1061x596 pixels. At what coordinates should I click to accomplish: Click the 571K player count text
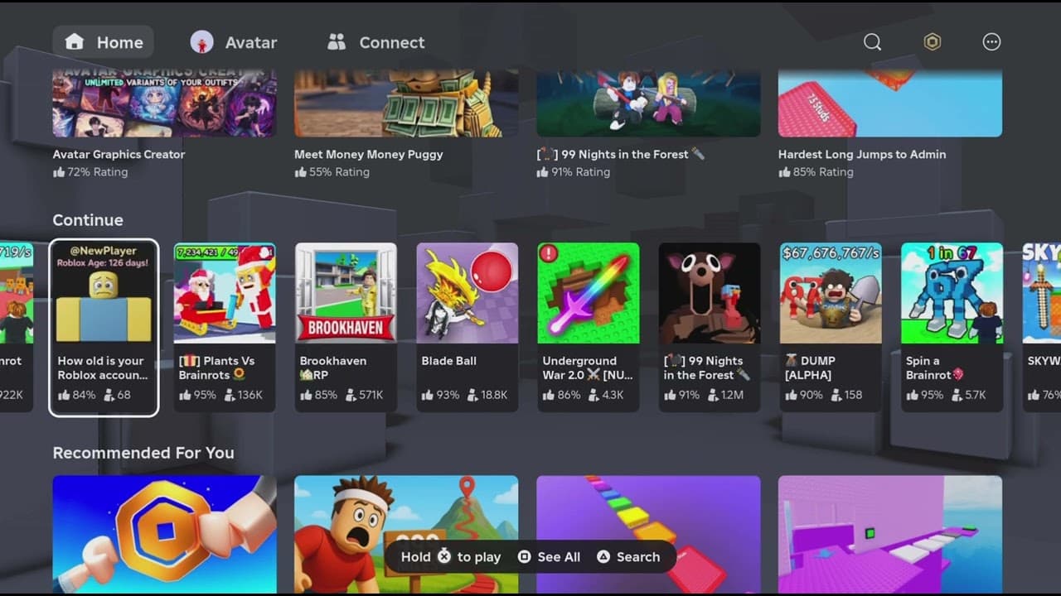pos(372,395)
